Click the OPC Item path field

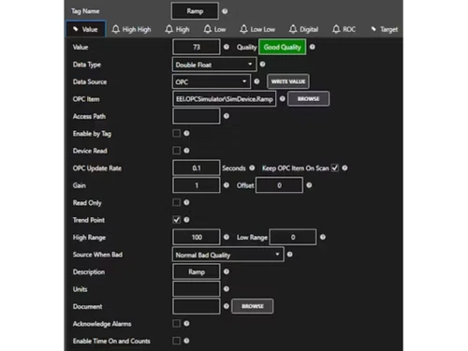(224, 99)
